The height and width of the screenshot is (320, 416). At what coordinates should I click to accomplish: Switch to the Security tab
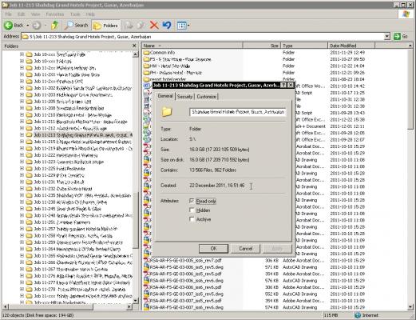[x=184, y=97]
